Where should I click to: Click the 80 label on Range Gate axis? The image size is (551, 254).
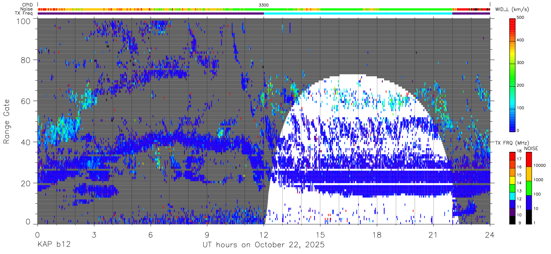click(x=26, y=60)
